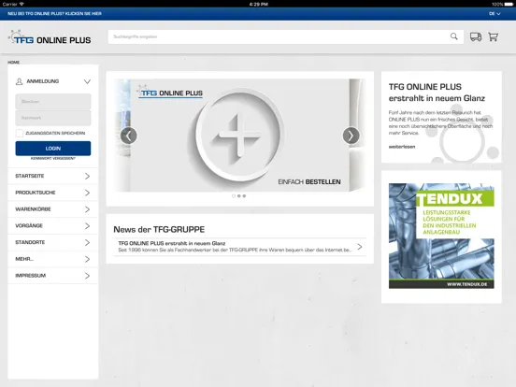Click the chevron beside Mehr...
The height and width of the screenshot is (387, 516).
87,259
